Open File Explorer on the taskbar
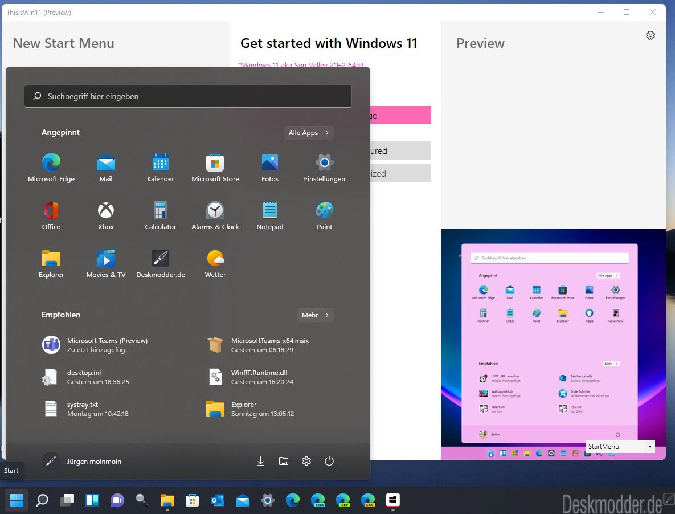This screenshot has height=514, width=675. pos(167,500)
